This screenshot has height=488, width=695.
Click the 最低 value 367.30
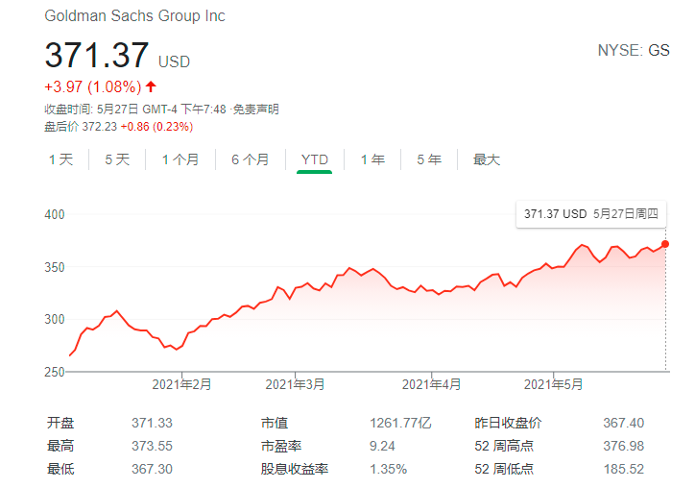pyautogui.click(x=152, y=469)
